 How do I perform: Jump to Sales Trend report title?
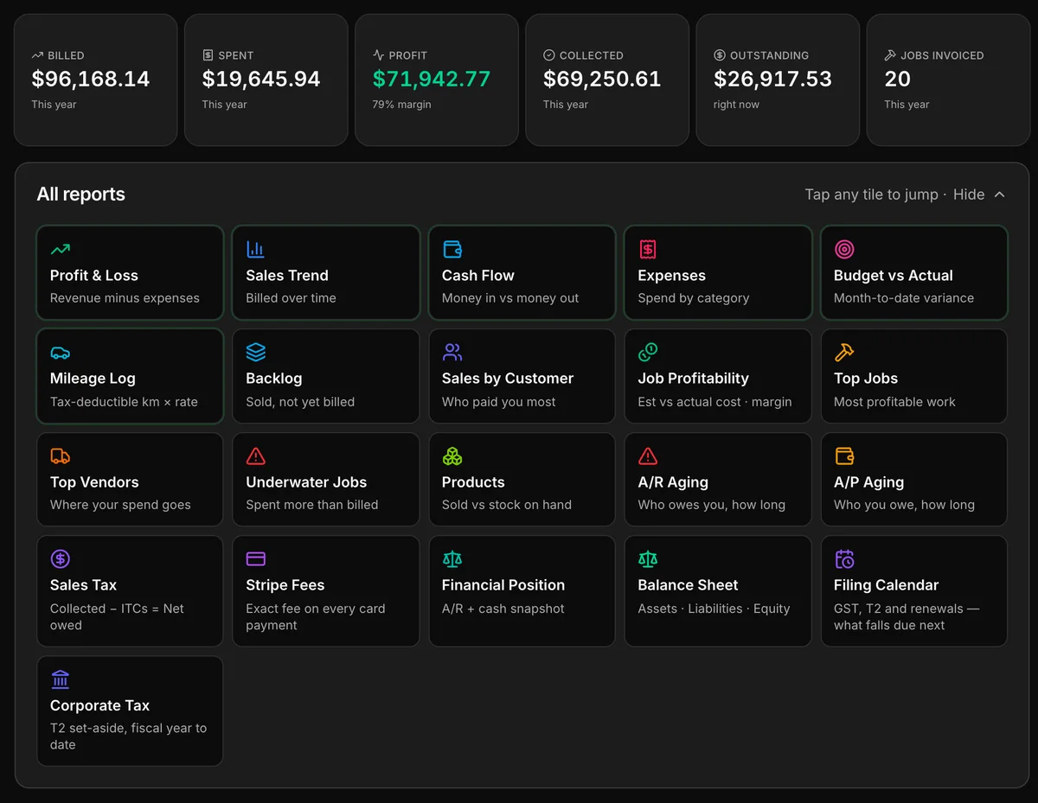(287, 276)
